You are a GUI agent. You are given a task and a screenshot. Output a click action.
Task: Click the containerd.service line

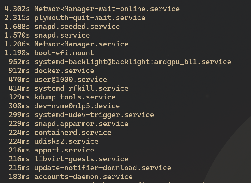pyautogui.click(x=73, y=133)
